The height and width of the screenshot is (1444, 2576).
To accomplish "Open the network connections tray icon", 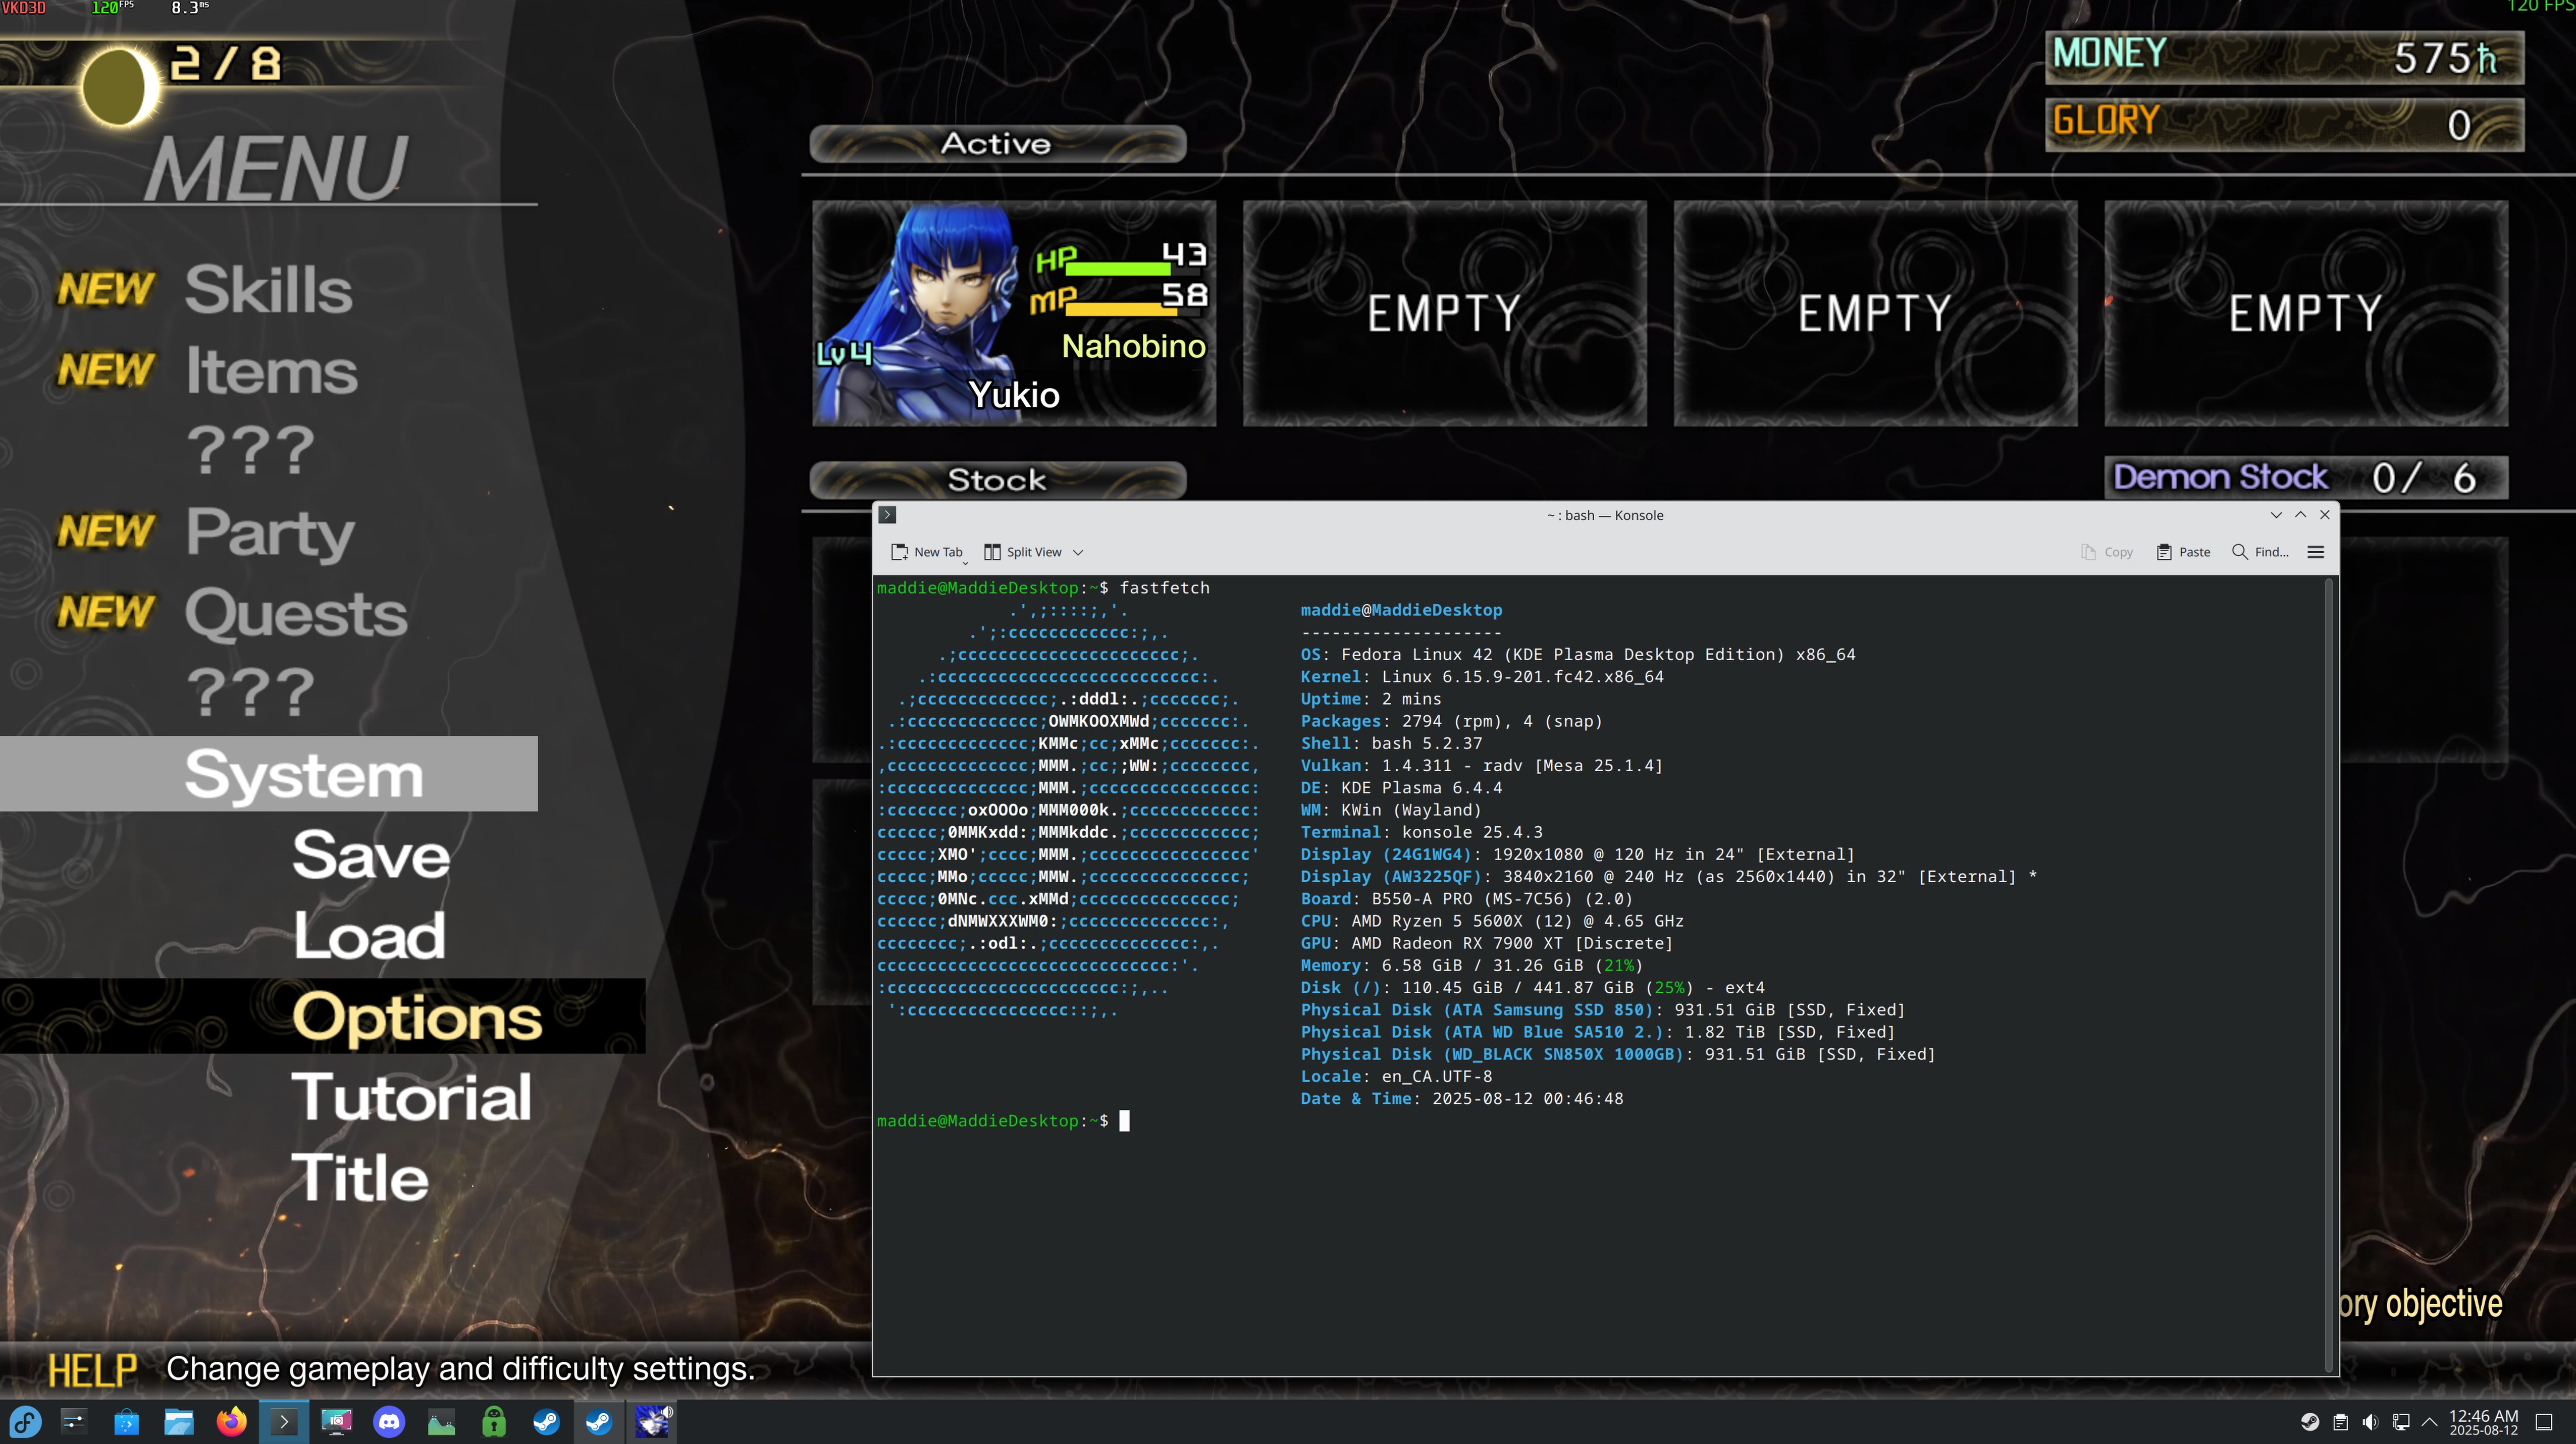I will click(x=2400, y=1422).
